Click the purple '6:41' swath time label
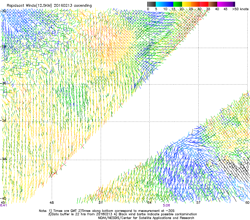 (x=3, y=205)
